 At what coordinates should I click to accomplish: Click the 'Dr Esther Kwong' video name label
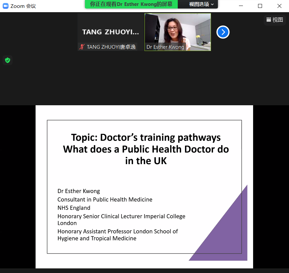(165, 47)
